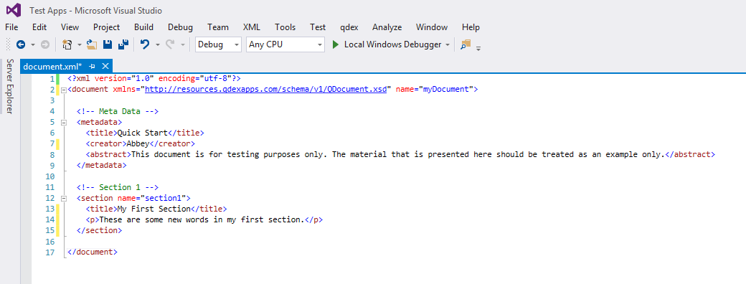The height and width of the screenshot is (284, 746).
Task: Click the Redo arrow icon
Action: point(170,44)
